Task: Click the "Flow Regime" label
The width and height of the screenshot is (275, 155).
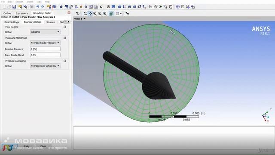Action: 12,27
